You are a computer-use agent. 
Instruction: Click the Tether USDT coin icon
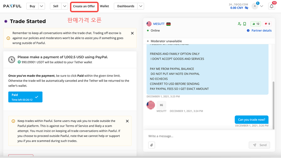click(19, 62)
